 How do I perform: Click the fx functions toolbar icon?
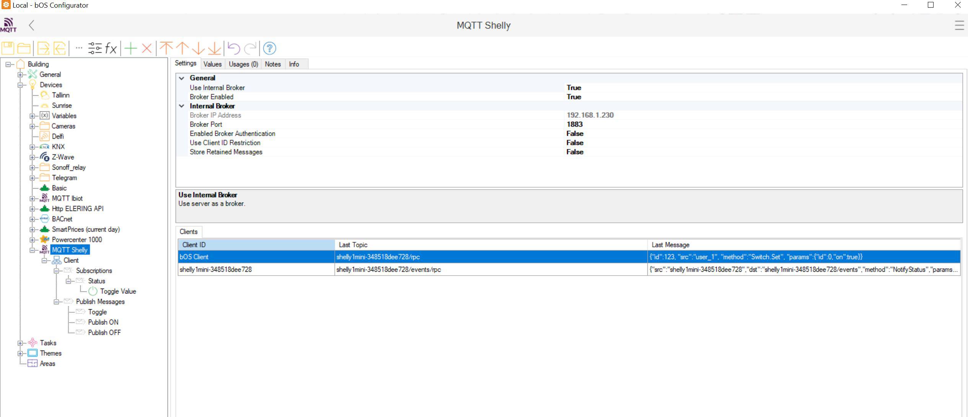point(111,49)
